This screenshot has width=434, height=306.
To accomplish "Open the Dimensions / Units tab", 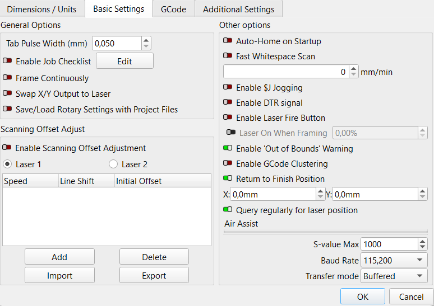I will tap(42, 9).
